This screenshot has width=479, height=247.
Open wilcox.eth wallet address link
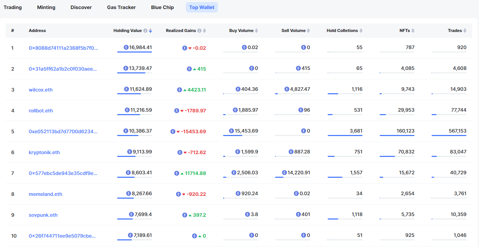(41, 90)
